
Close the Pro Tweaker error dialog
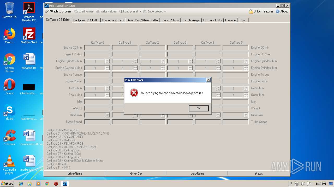tap(208, 80)
